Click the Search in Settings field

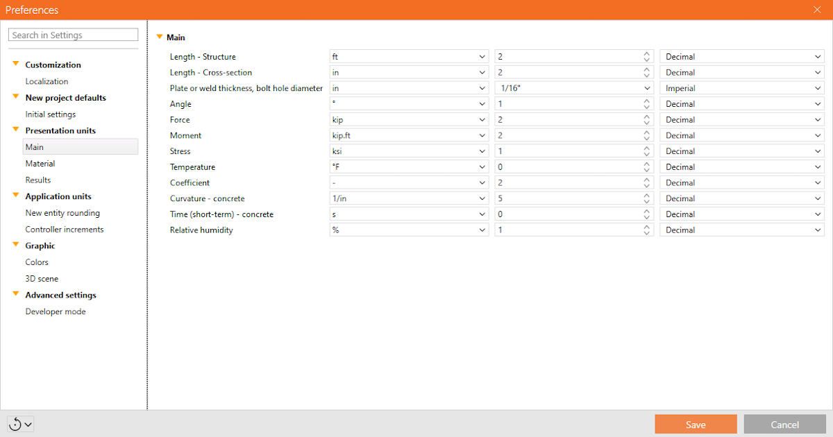coord(73,34)
